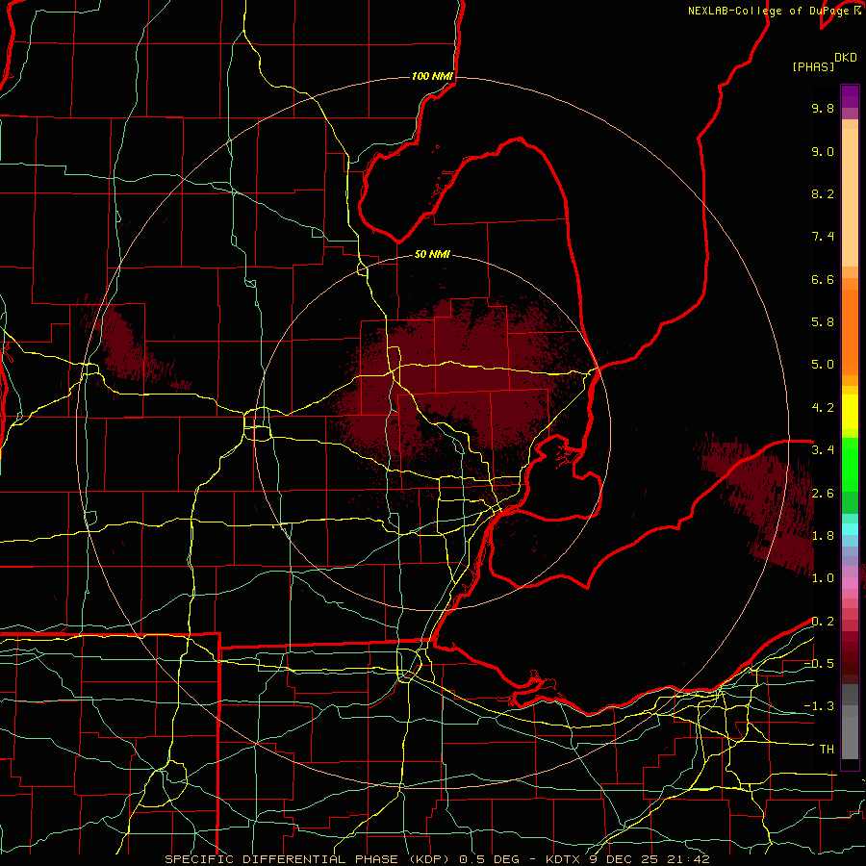Click the 0.5 DEG elevation text
This screenshot has height=866, width=866.
490,859
